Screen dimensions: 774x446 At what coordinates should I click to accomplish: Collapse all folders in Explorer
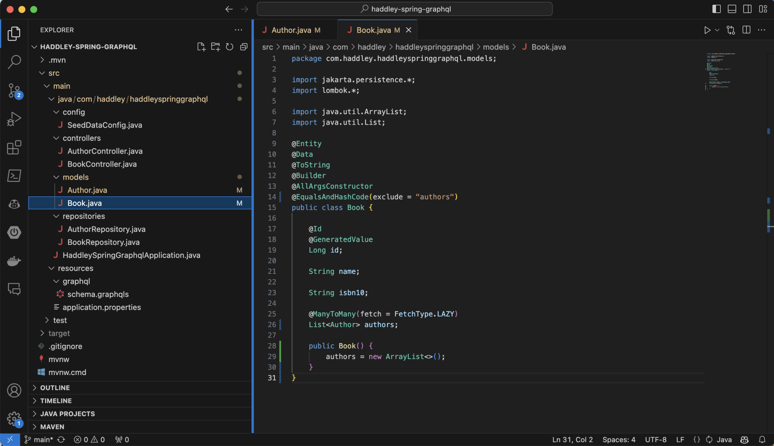pyautogui.click(x=244, y=47)
